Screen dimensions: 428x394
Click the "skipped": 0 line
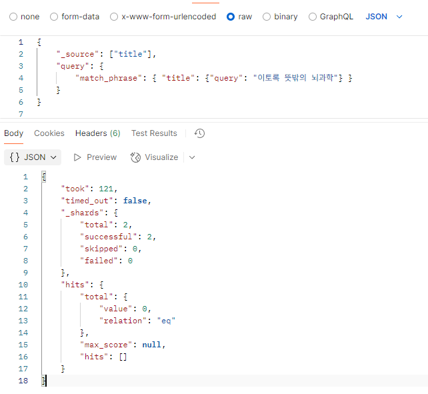coord(111,249)
